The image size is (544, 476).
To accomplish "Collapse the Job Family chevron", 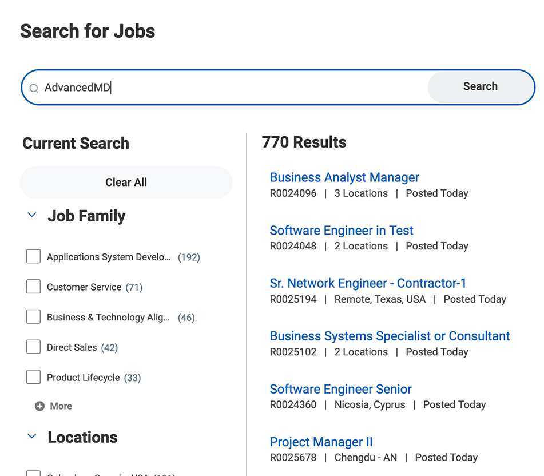I will 32,215.
